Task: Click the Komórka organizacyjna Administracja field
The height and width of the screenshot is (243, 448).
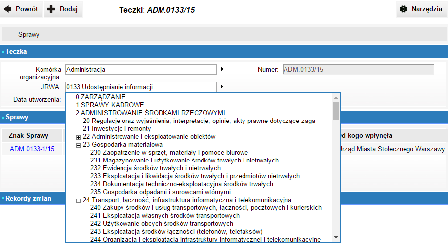Action: click(x=141, y=70)
